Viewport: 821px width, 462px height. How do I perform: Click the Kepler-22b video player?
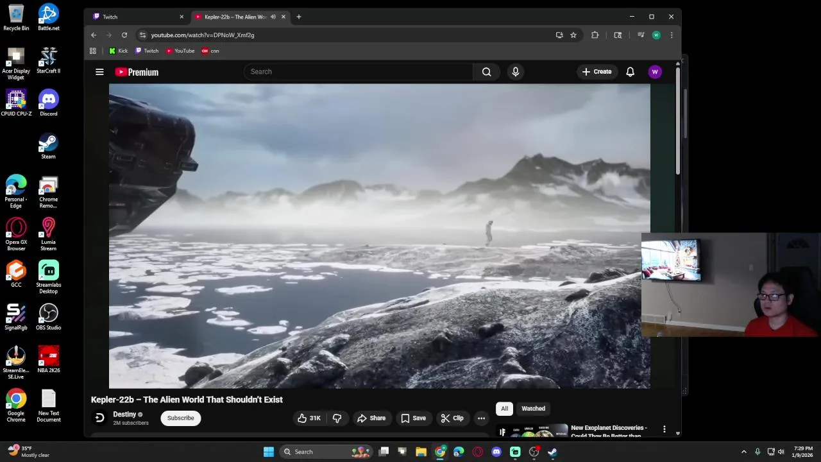coord(379,236)
